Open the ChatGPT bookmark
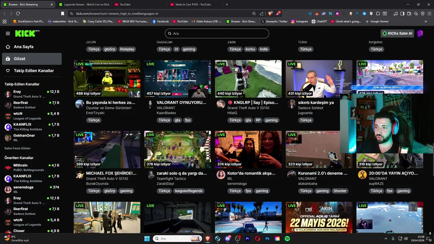This screenshot has height=244, width=434. pos(319,21)
